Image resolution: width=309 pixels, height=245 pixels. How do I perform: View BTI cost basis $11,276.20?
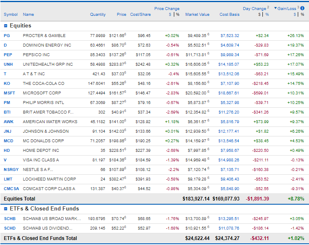pos(229,112)
